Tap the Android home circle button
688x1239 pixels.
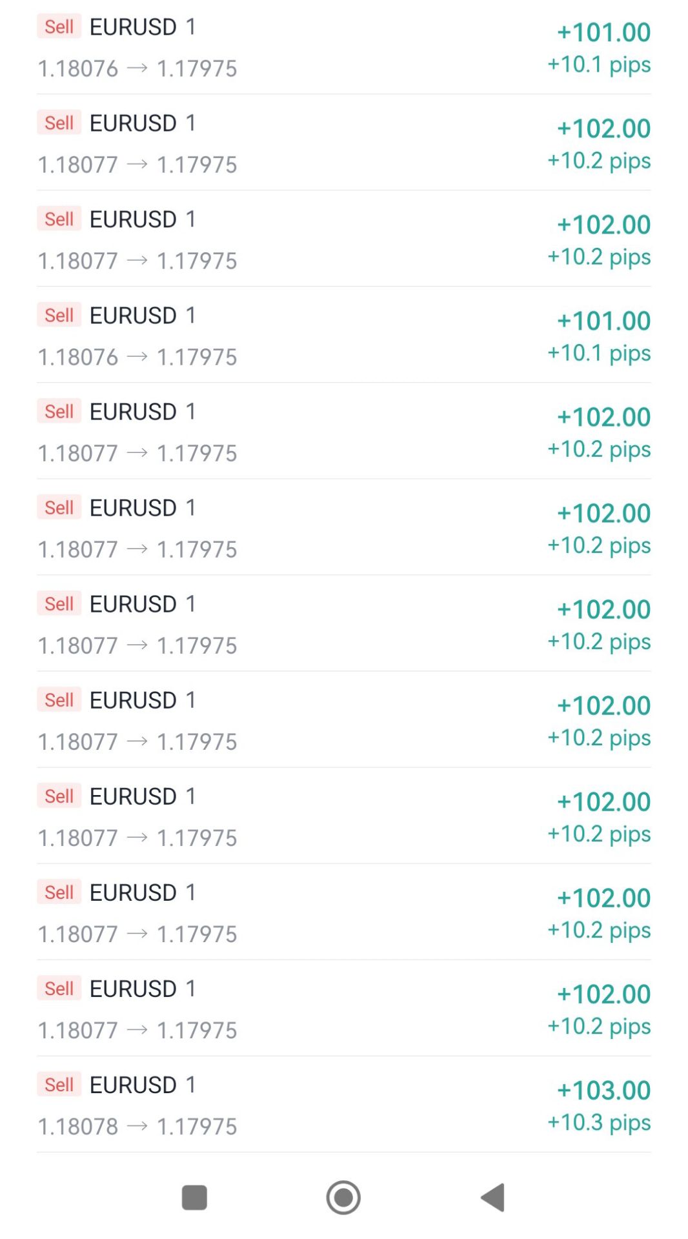[343, 1198]
